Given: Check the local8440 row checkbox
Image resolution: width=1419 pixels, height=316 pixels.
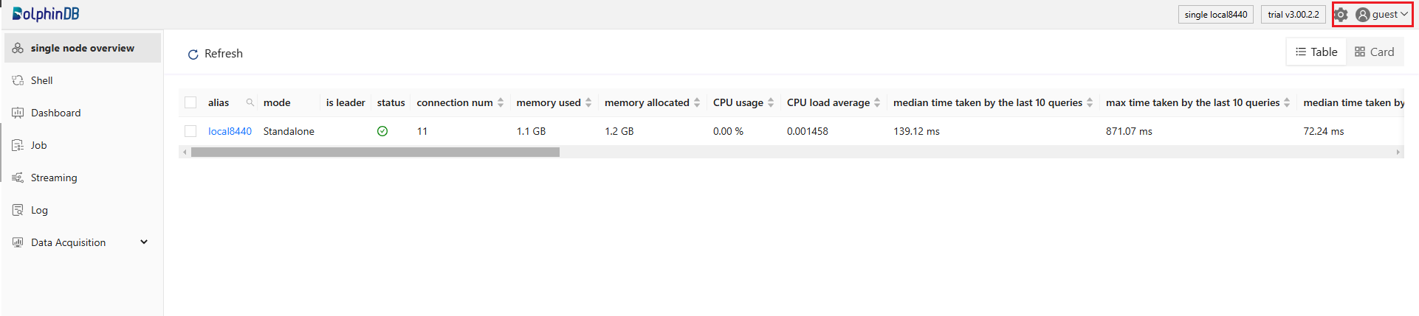Looking at the screenshot, I should [x=190, y=131].
